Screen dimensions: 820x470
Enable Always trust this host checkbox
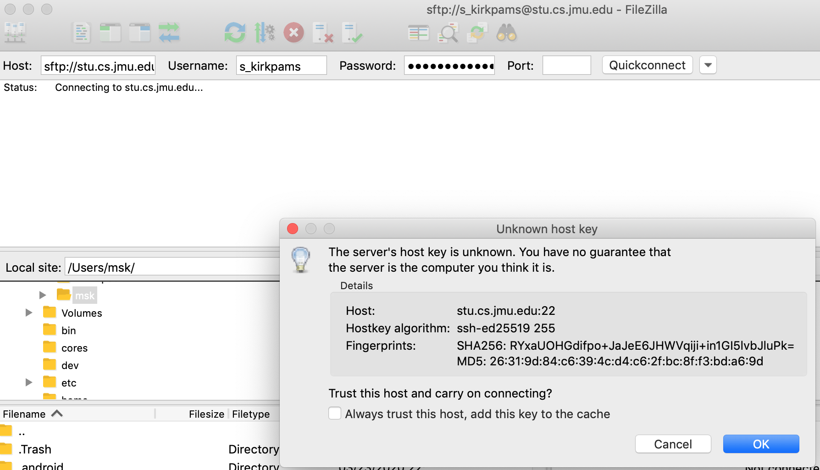click(335, 414)
